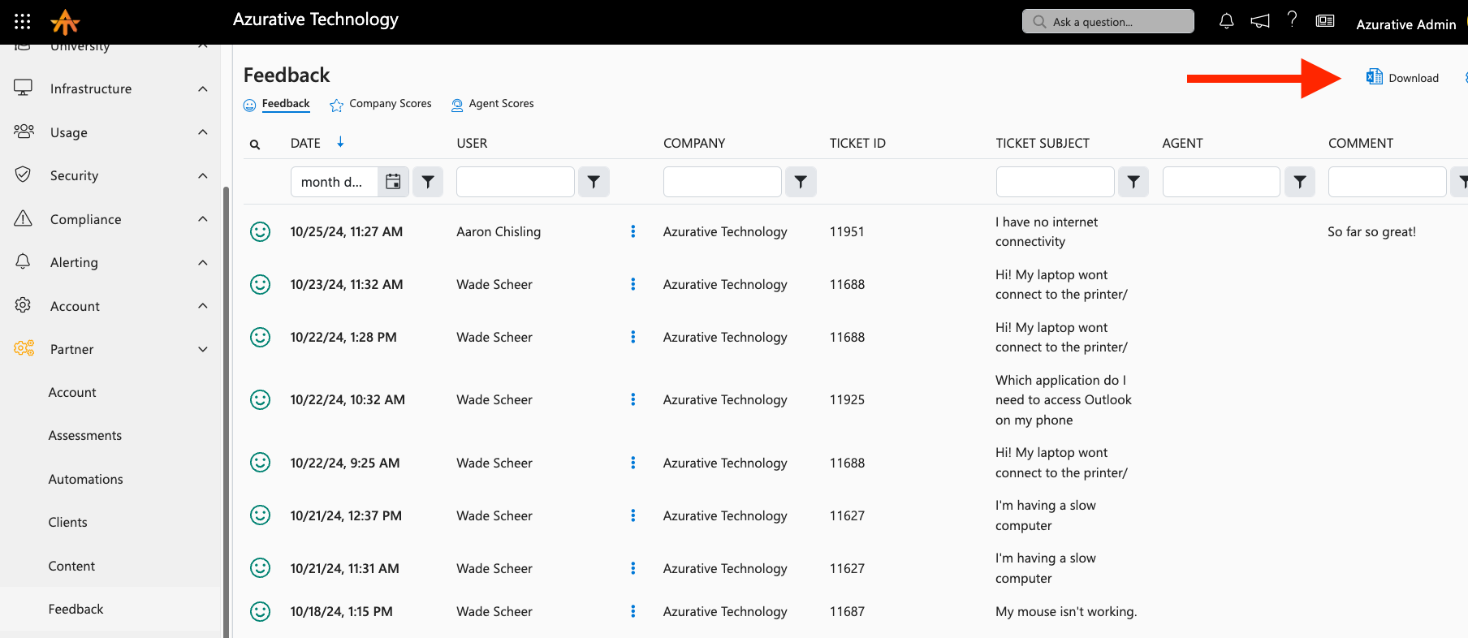
Task: Click the AGENT column filter funnel
Action: coord(1300,182)
